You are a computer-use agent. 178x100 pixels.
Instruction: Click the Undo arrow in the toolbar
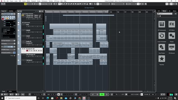pos(2,4)
